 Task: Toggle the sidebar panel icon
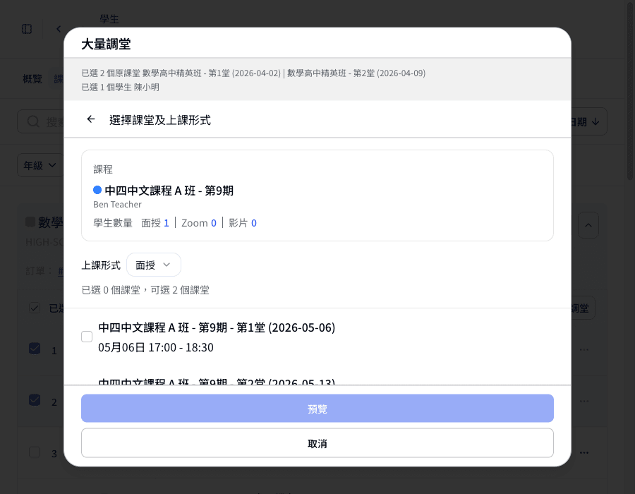point(27,29)
